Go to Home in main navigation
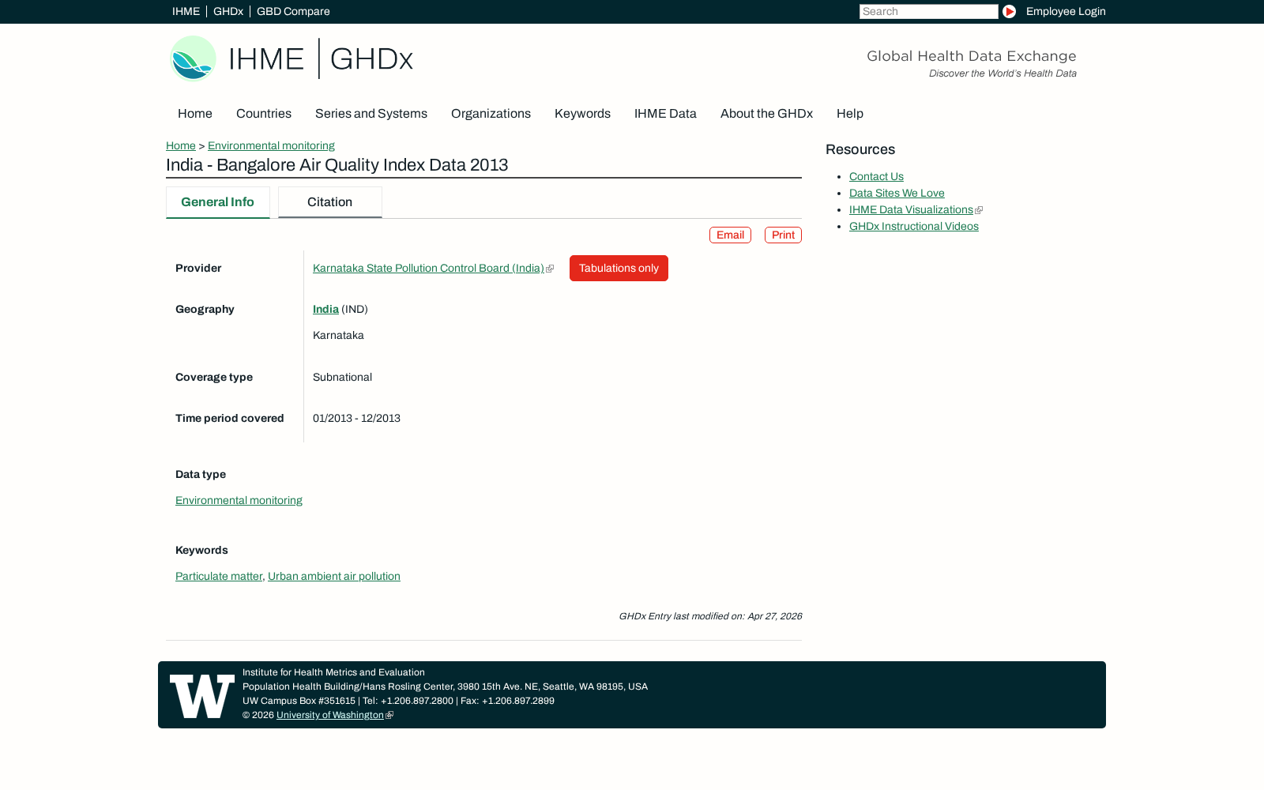Image resolution: width=1264 pixels, height=790 pixels. click(195, 114)
